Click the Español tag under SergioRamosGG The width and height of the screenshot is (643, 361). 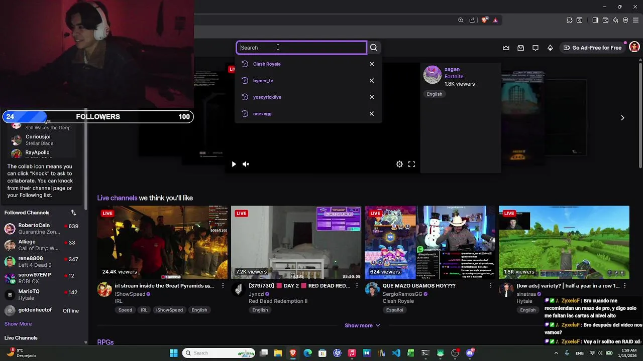[394, 310]
